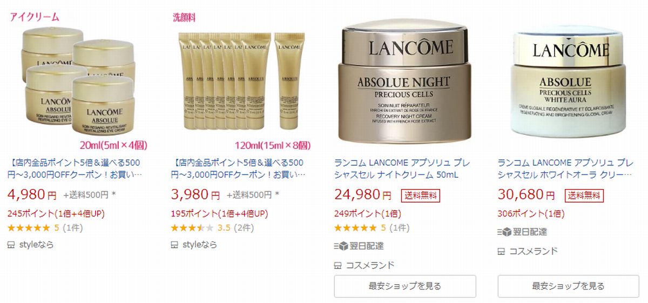Click the shop icon beside second styleなら

point(174,245)
